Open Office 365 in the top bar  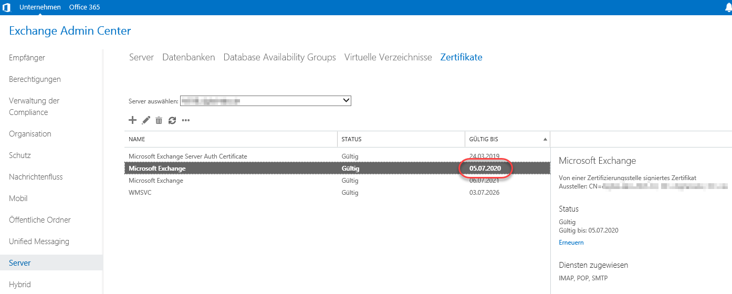coord(85,7)
